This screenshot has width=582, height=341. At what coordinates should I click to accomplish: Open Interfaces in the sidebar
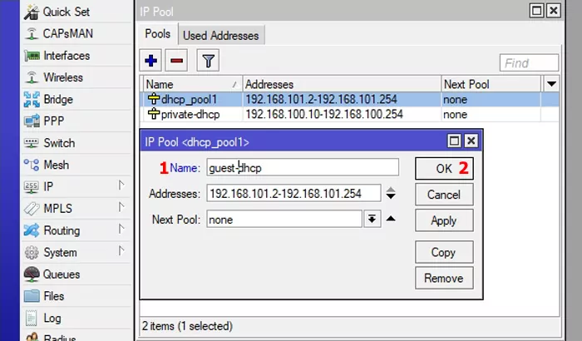[x=67, y=56]
